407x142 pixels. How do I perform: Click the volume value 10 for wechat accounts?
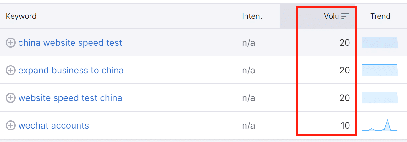point(345,125)
